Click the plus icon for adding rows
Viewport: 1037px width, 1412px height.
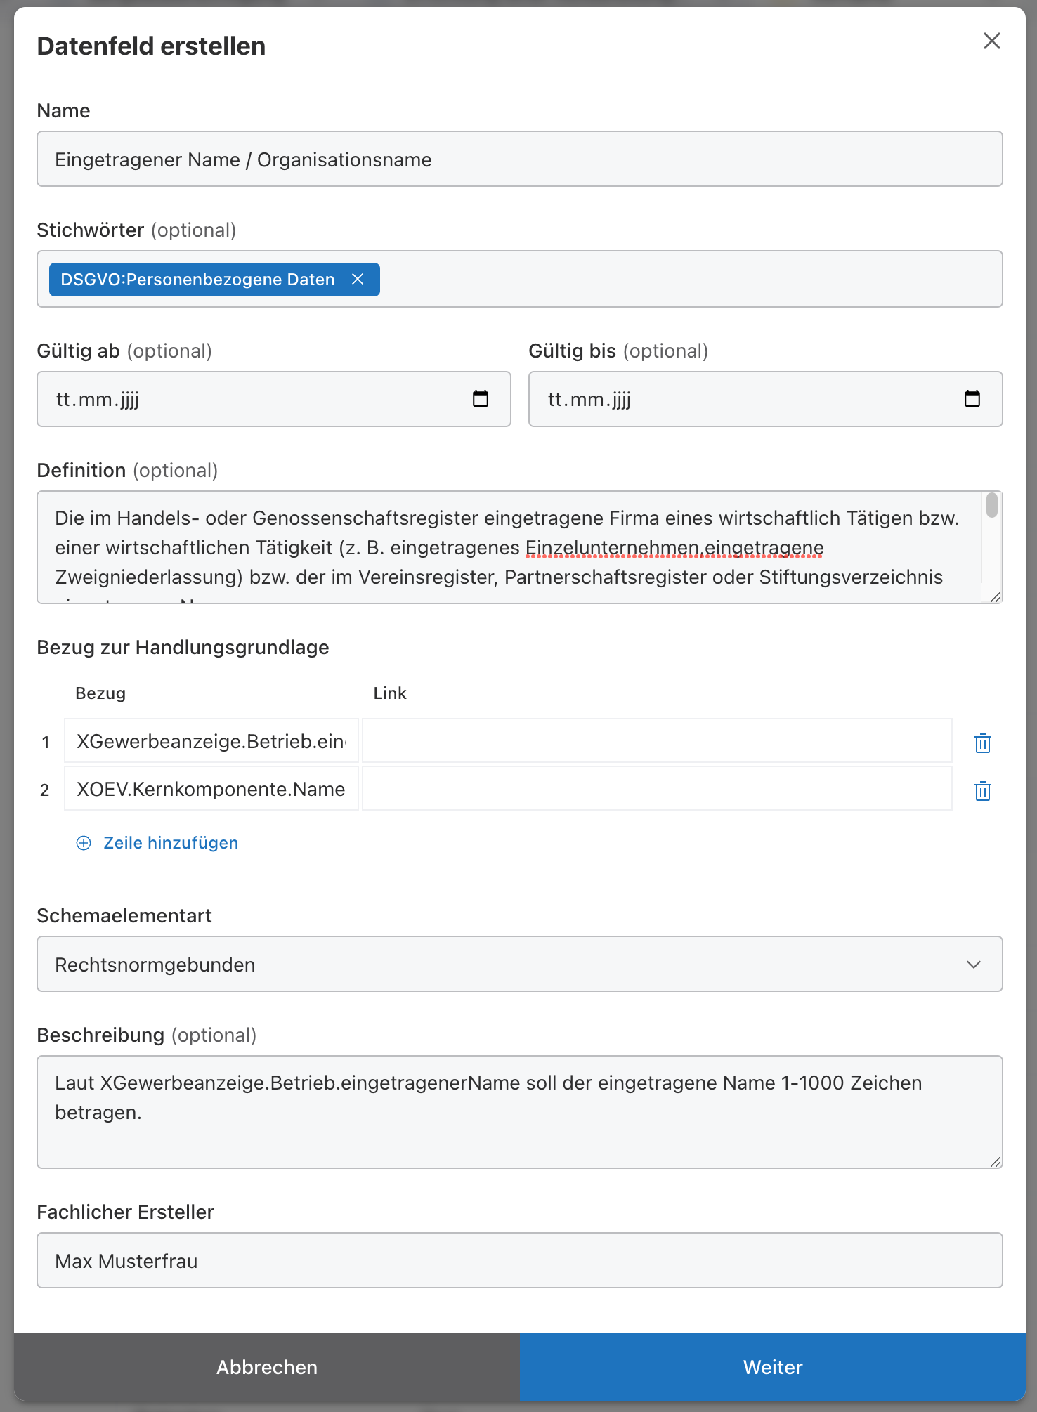(84, 843)
